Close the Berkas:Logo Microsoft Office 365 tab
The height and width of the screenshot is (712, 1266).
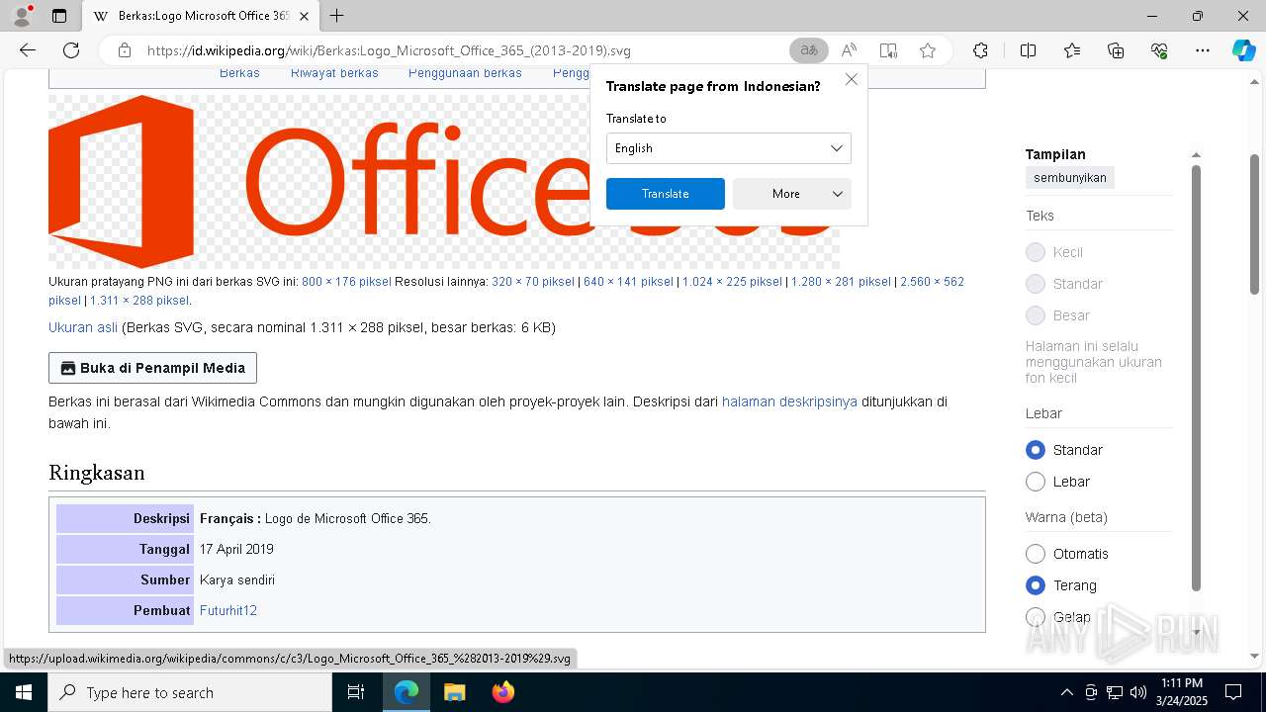[x=304, y=16]
